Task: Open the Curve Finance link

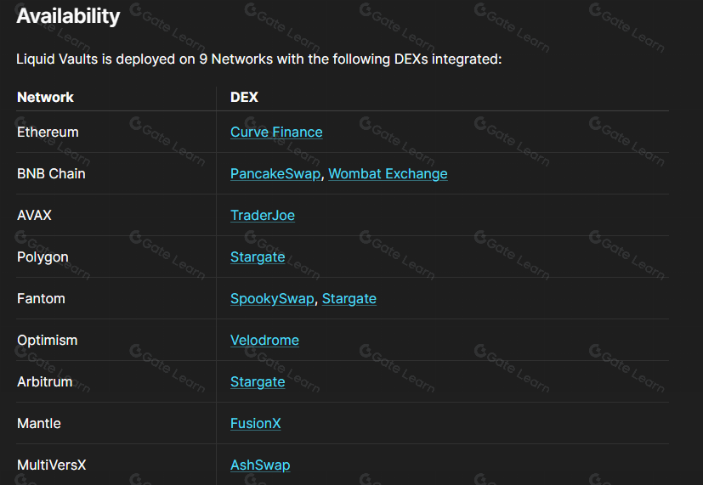Action: 276,133
